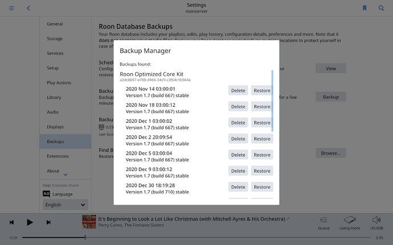Open the hamburger navigation menu
The width and height of the screenshot is (393, 245).
point(11,9)
